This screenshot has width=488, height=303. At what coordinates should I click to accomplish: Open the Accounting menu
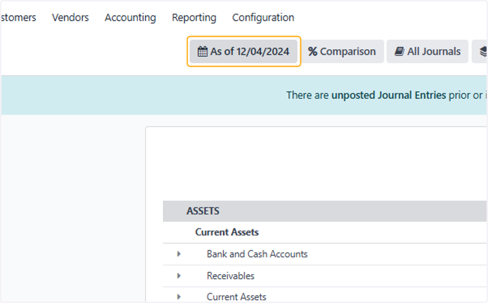click(x=130, y=17)
